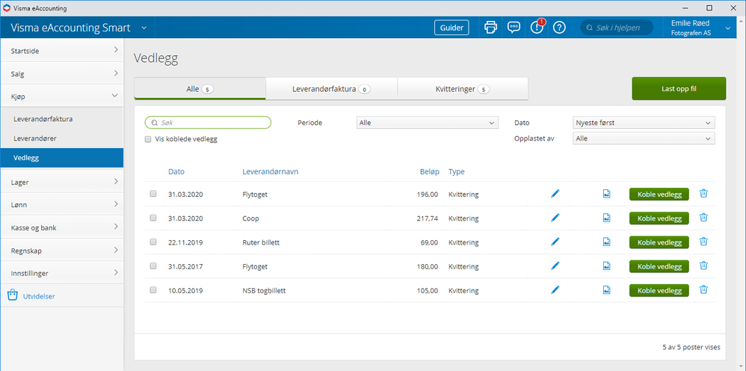The width and height of the screenshot is (746, 371).
Task: Edit the Coop receipt with pencil icon
Action: [x=555, y=218]
